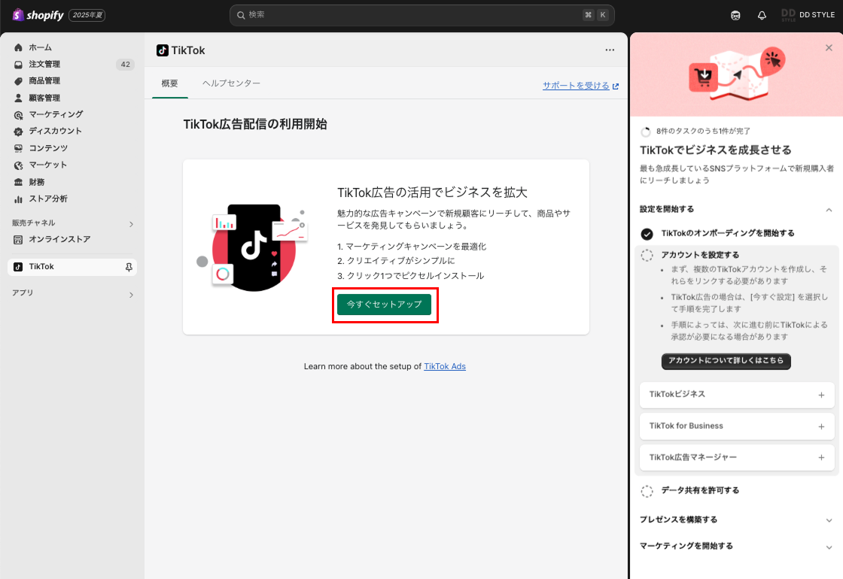Click the DD STYLE account name
Image resolution: width=843 pixels, height=579 pixels.
coord(817,15)
